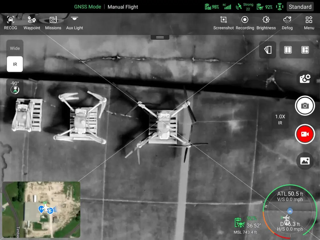Viewport: 320px width, 240px height.
Task: Open the media gallery
Action: point(305,161)
